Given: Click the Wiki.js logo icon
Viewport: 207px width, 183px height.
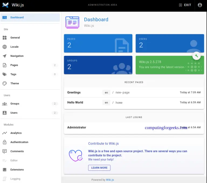Looking at the screenshot, I should tap(5, 5).
